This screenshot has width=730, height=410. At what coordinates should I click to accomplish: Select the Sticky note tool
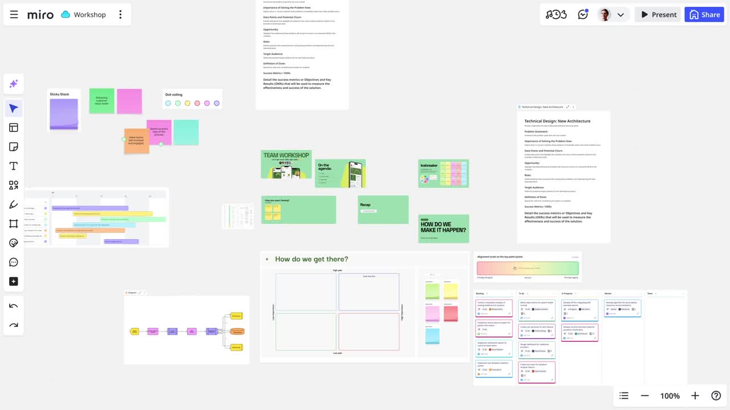(14, 147)
